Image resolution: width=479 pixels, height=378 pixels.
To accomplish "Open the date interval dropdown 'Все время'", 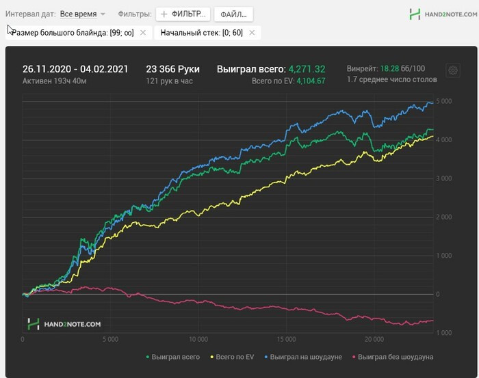I will 83,14.
